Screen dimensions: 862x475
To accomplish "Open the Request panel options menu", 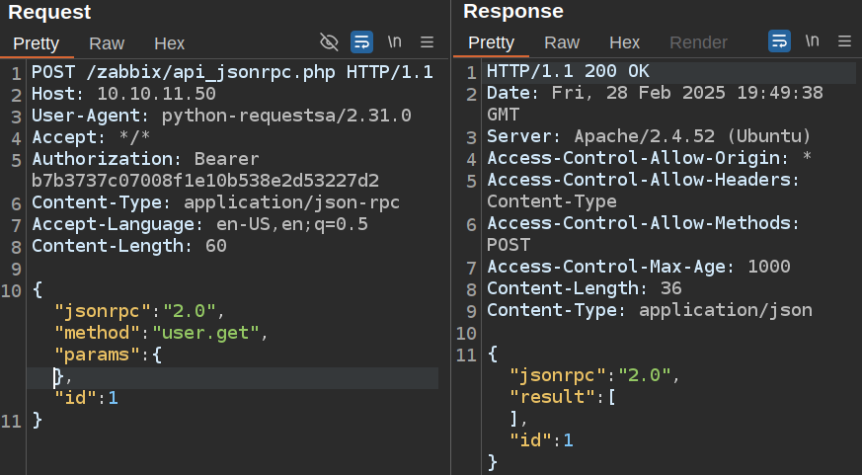I will [428, 41].
